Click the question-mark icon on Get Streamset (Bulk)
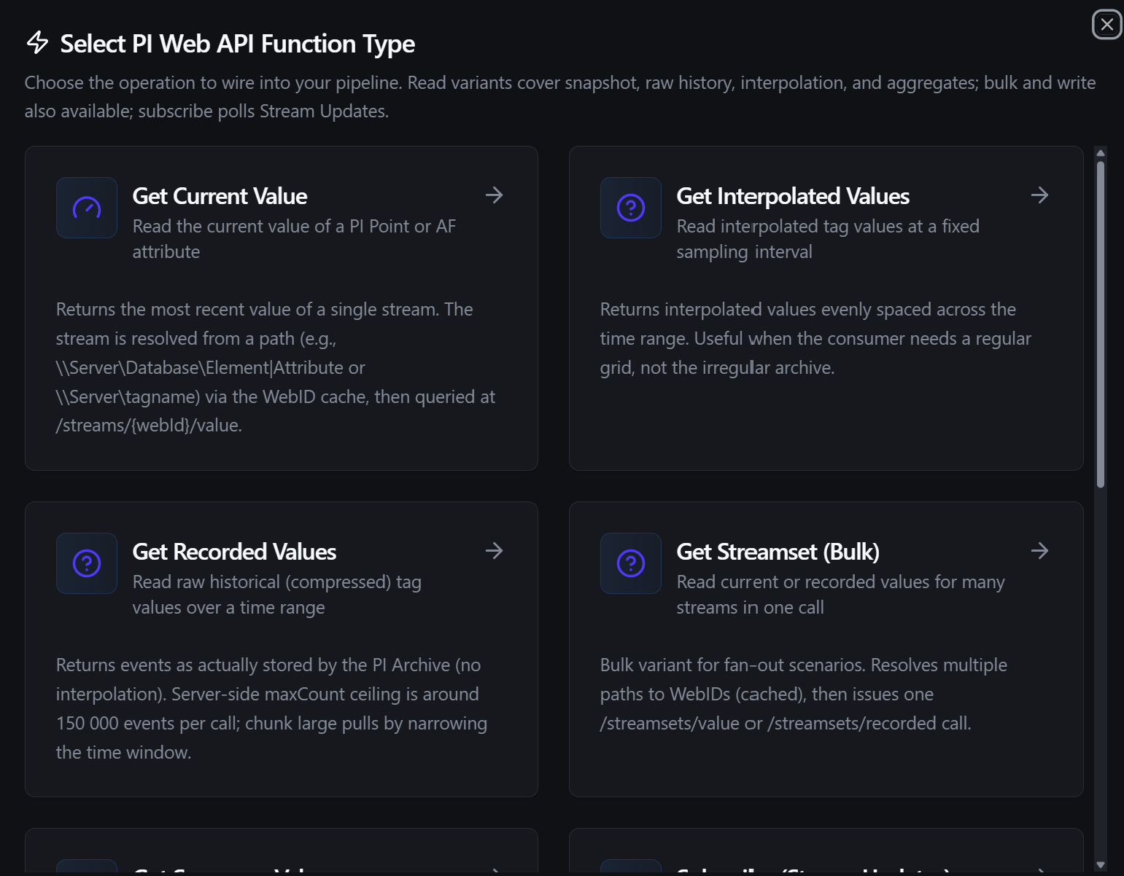The image size is (1124, 876). (x=631, y=563)
